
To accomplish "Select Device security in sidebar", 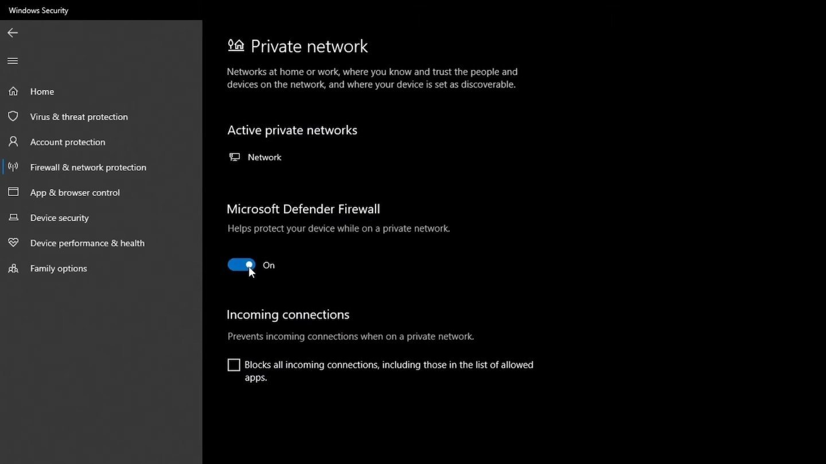I will (x=59, y=218).
